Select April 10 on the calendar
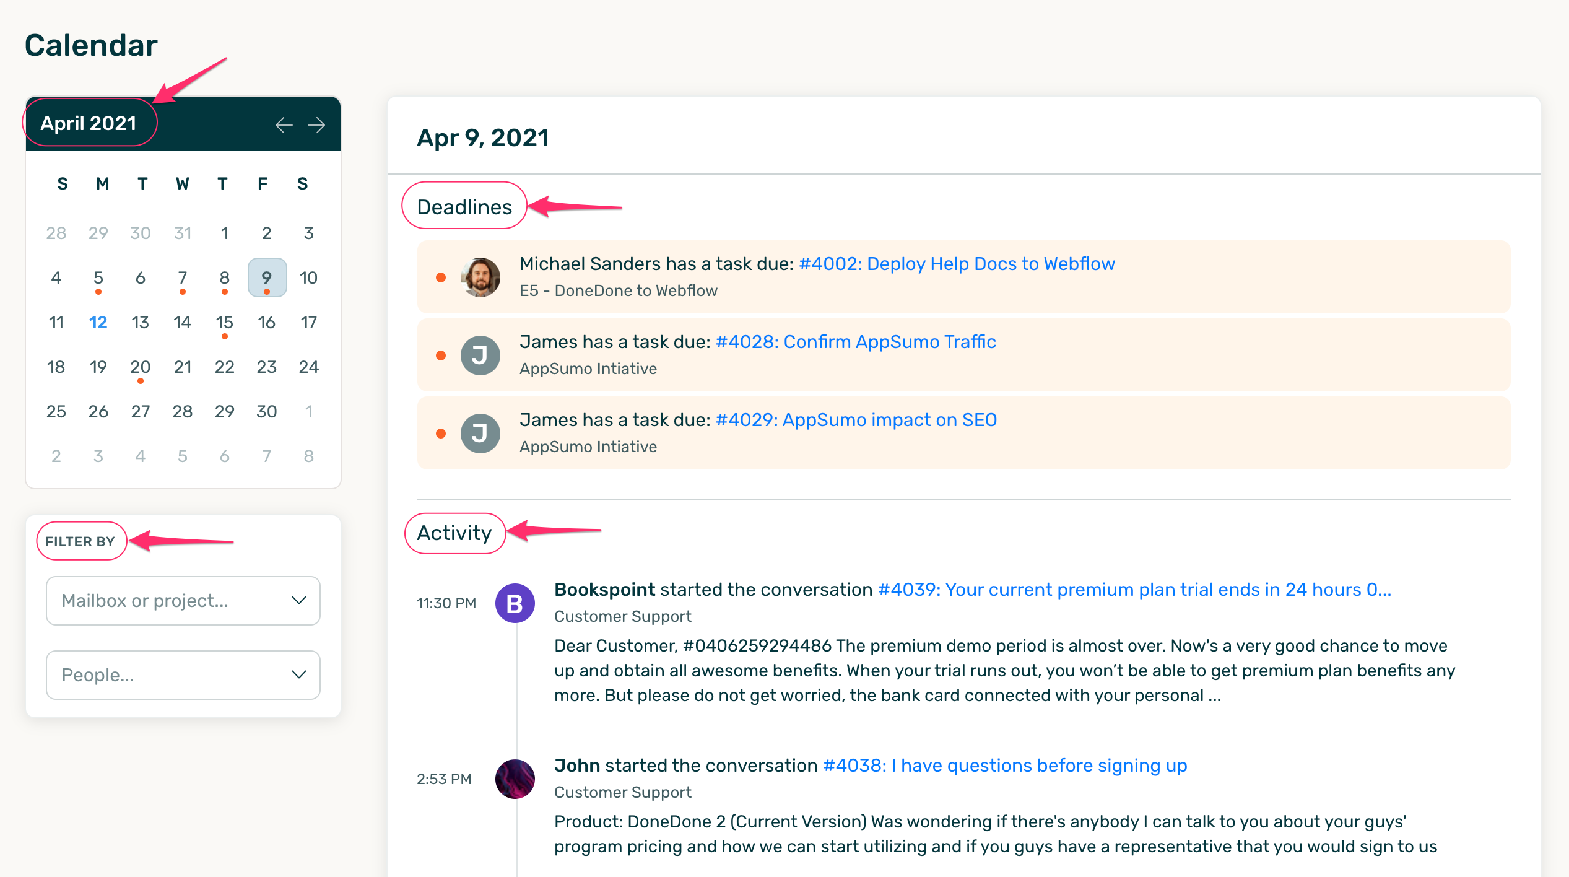 308,277
